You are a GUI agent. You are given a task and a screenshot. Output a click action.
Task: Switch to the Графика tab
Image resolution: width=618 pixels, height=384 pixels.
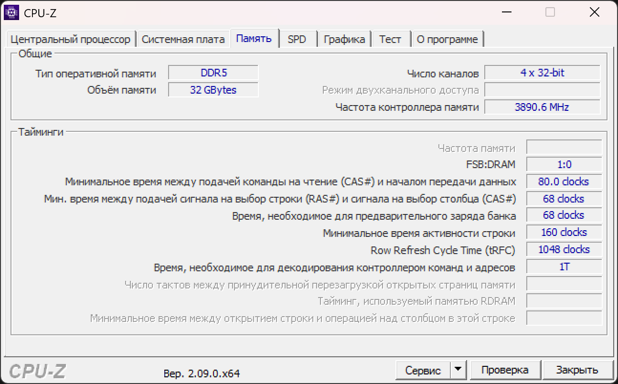coord(344,39)
